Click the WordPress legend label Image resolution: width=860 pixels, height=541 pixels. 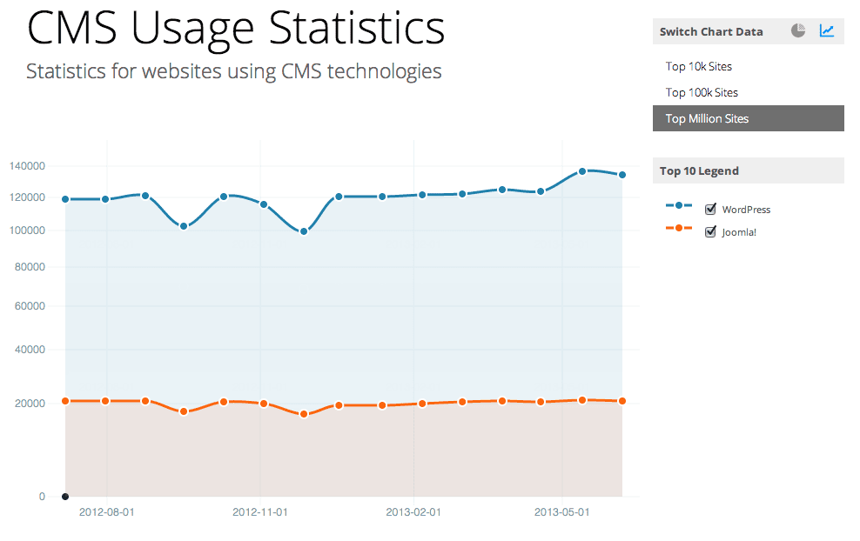pyautogui.click(x=746, y=210)
